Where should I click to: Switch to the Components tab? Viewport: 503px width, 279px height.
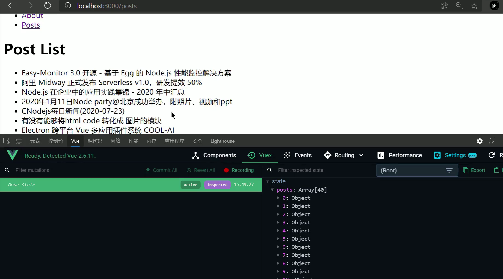(214, 155)
